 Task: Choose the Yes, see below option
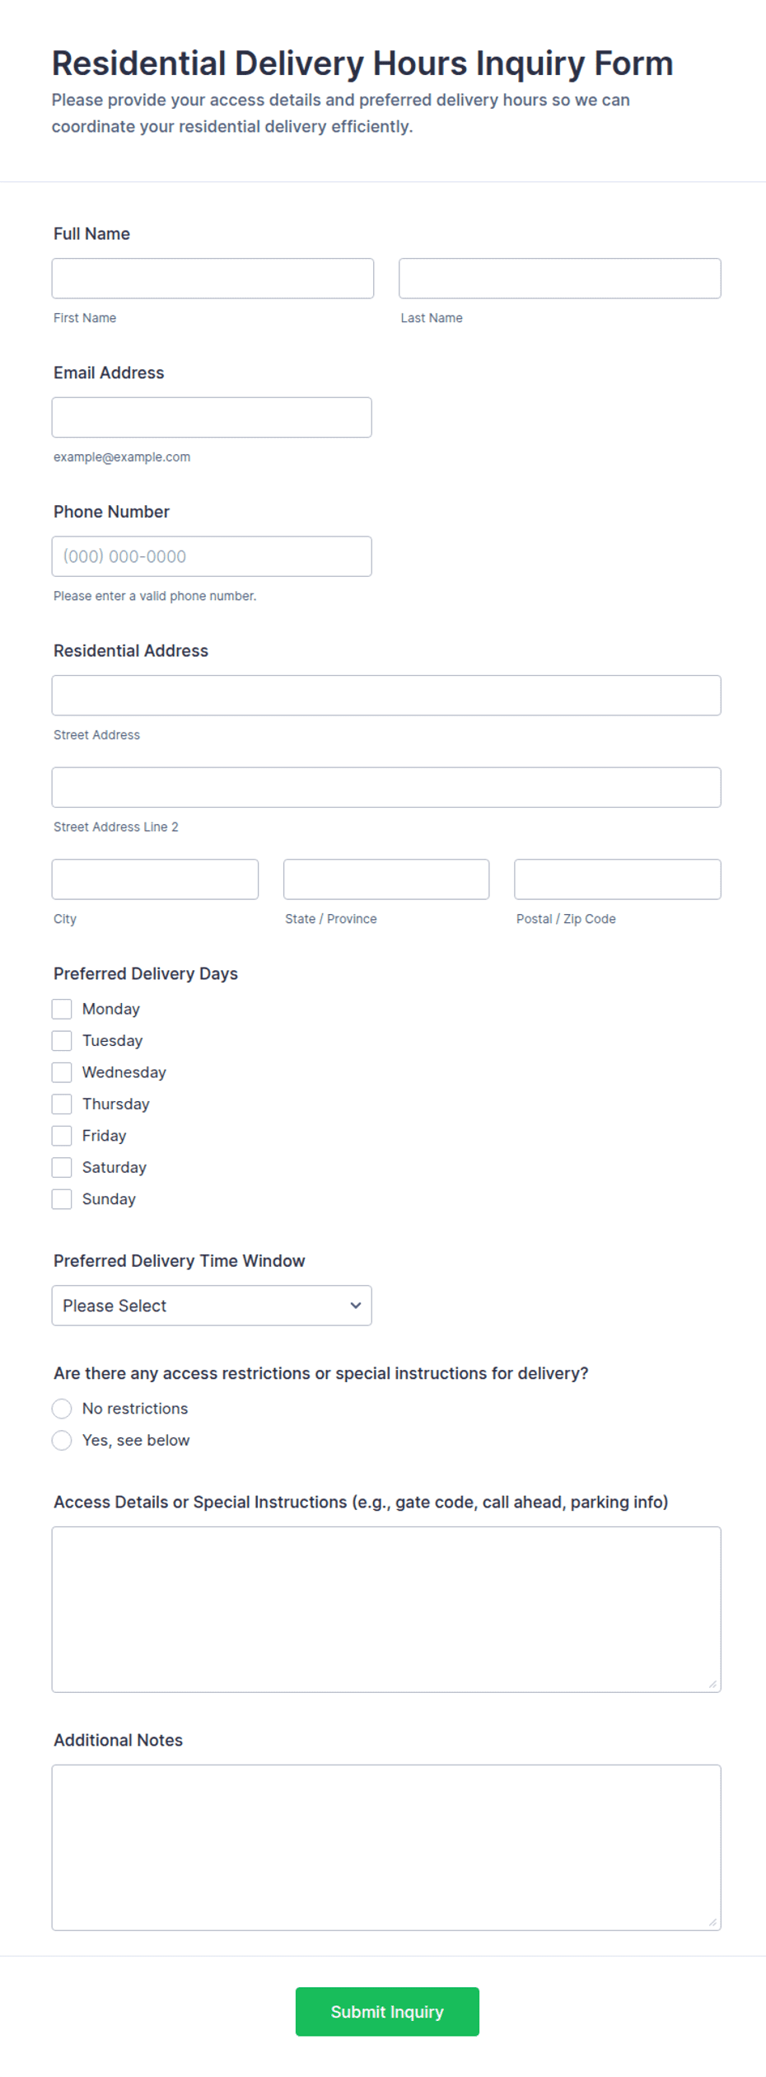point(62,1440)
